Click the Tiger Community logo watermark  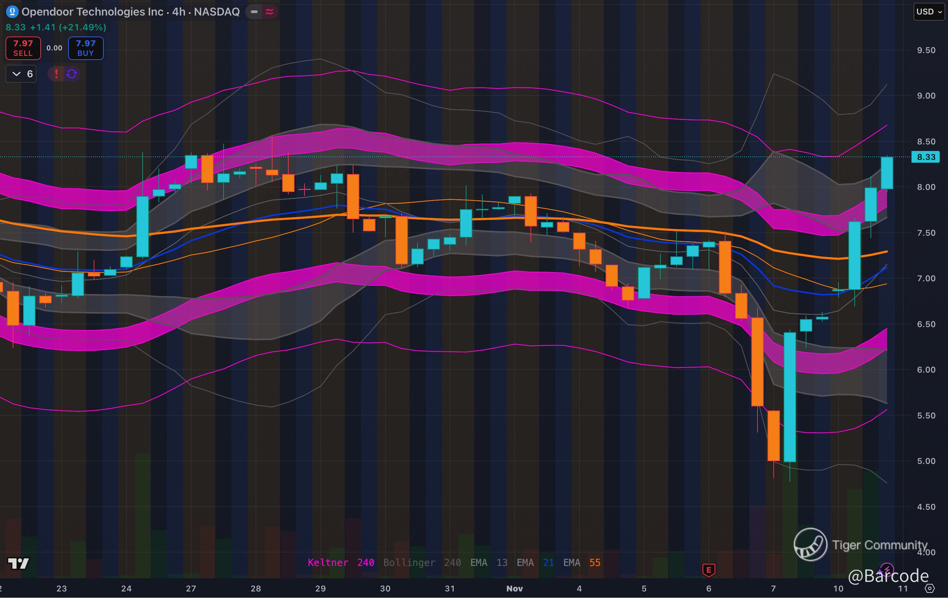pos(810,545)
